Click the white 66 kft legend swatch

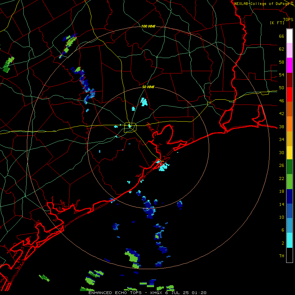coord(289,36)
